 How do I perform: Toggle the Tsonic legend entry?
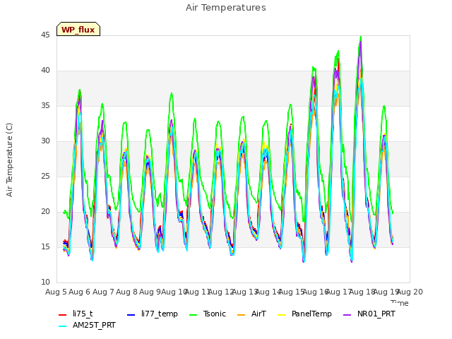coord(208,314)
